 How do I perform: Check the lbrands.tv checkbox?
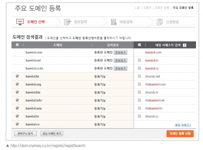pyautogui.click(x=140, y=92)
